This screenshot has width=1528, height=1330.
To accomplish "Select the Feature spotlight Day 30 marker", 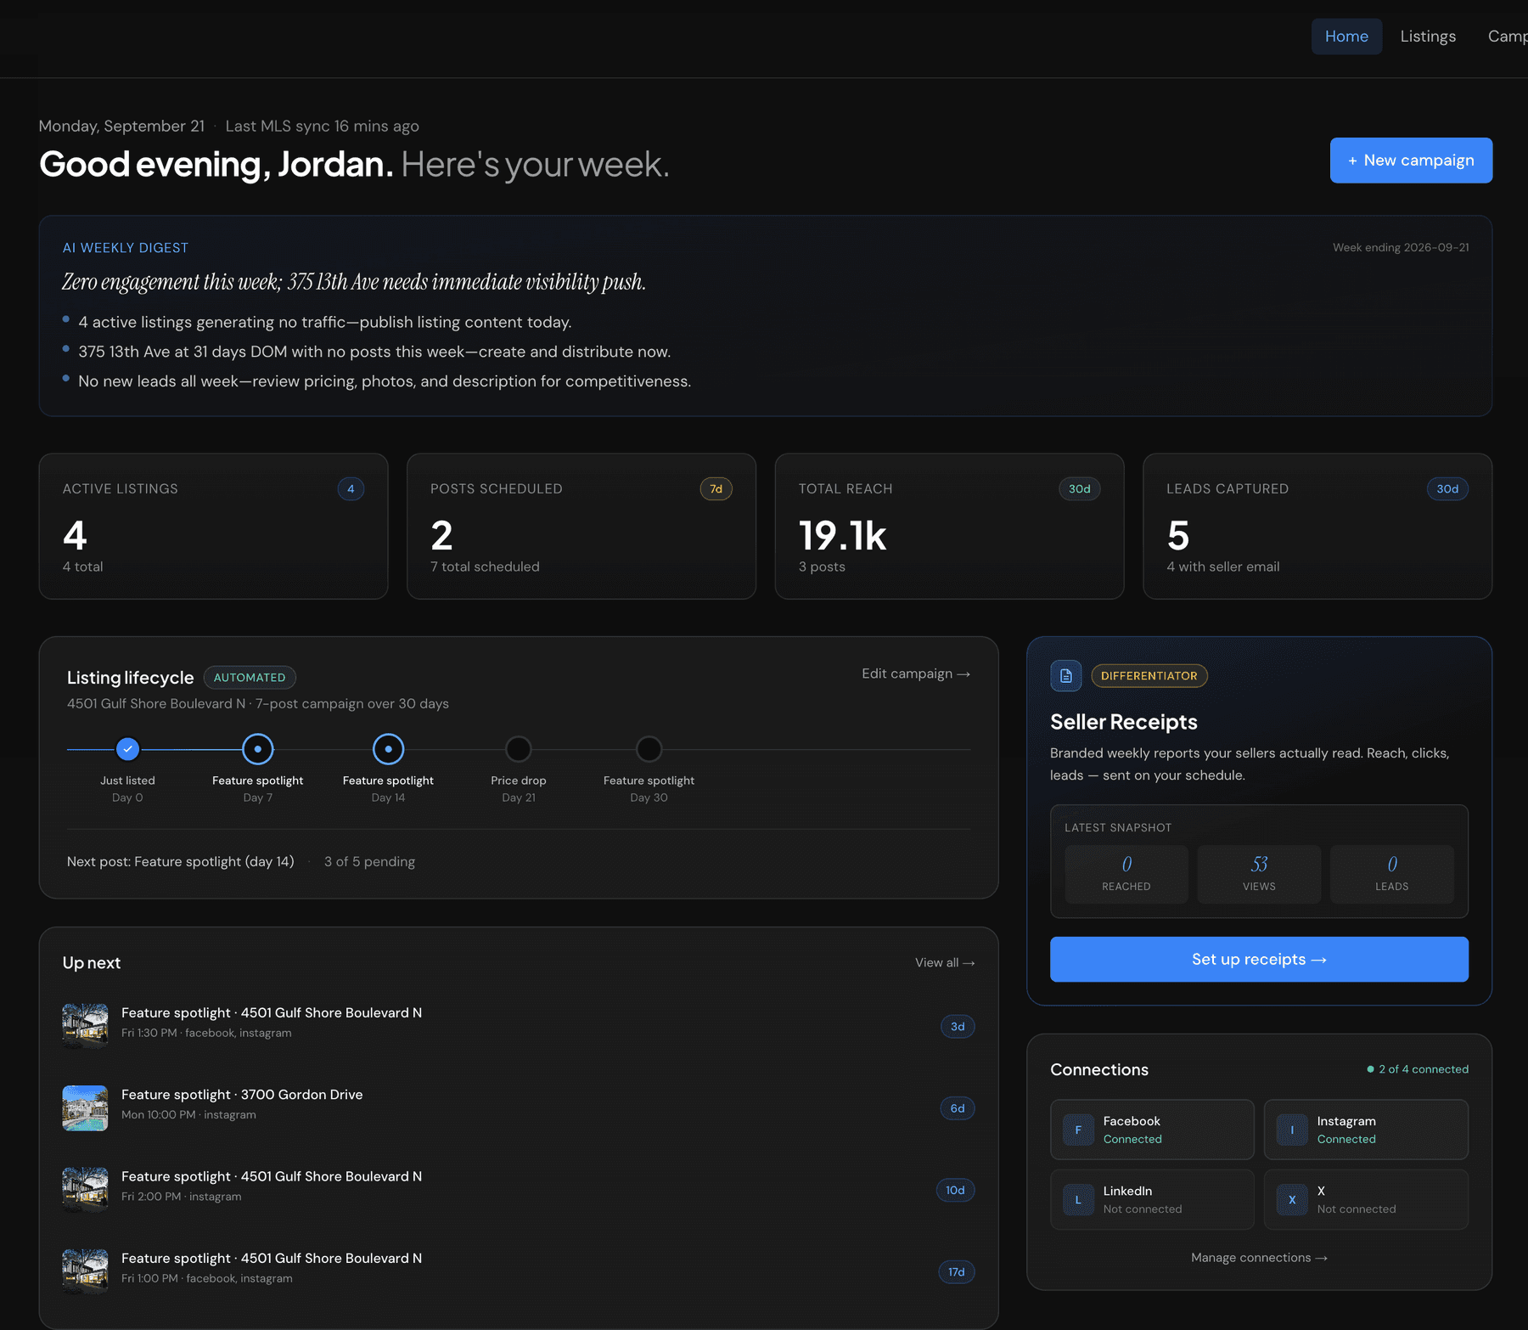I will 649,749.
